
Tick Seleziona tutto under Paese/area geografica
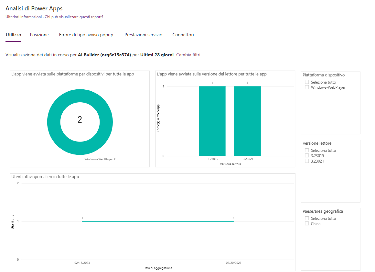click(x=307, y=219)
